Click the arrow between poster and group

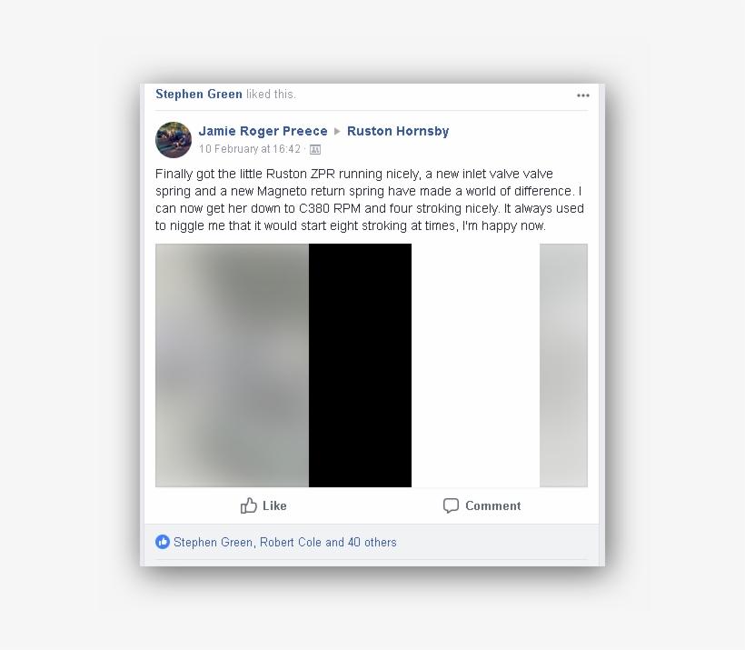(x=337, y=131)
